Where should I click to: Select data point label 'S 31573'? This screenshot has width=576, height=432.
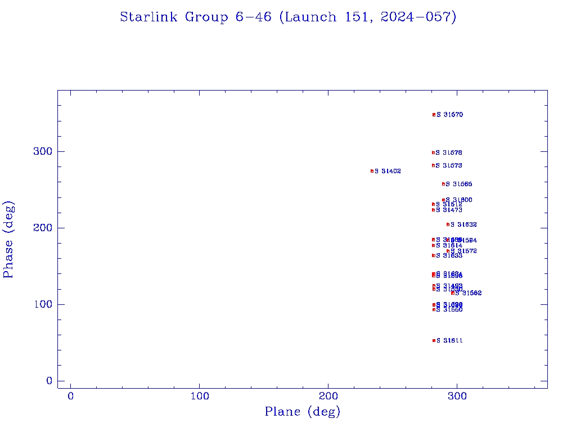point(449,166)
